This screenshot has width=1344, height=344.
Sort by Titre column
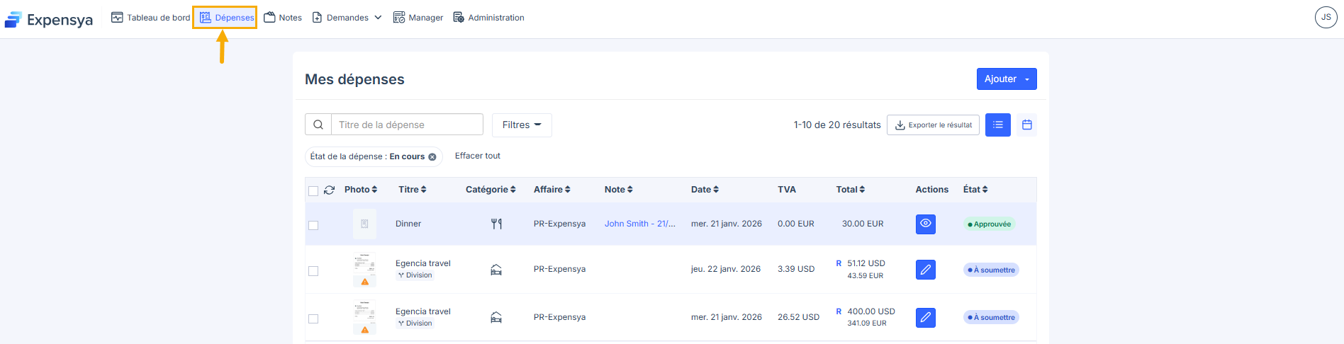(x=412, y=190)
